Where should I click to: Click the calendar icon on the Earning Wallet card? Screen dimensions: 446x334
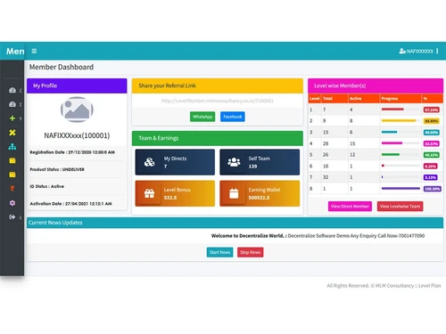(234, 193)
